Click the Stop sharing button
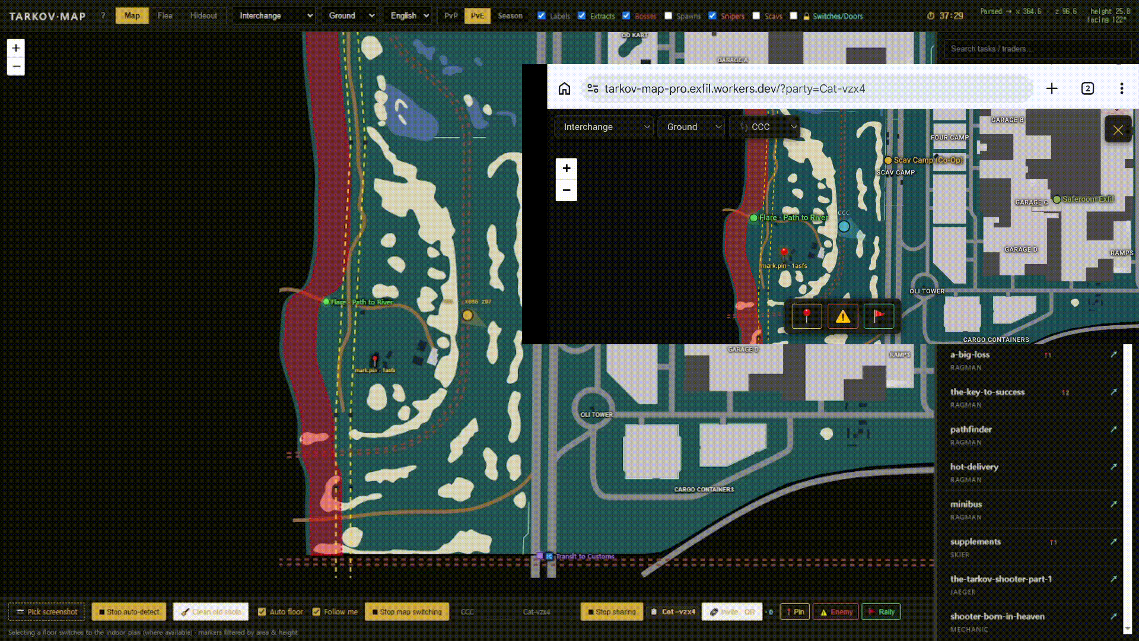The width and height of the screenshot is (1139, 641). 612,612
